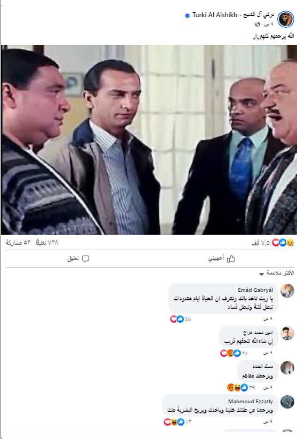Screen dimensions: 297x439
Task: Open the 738 comments count
Action: click(47, 243)
